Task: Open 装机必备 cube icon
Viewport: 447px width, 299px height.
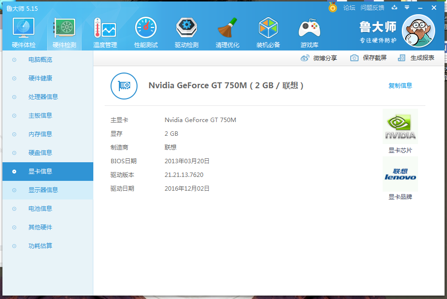Action: [268, 27]
